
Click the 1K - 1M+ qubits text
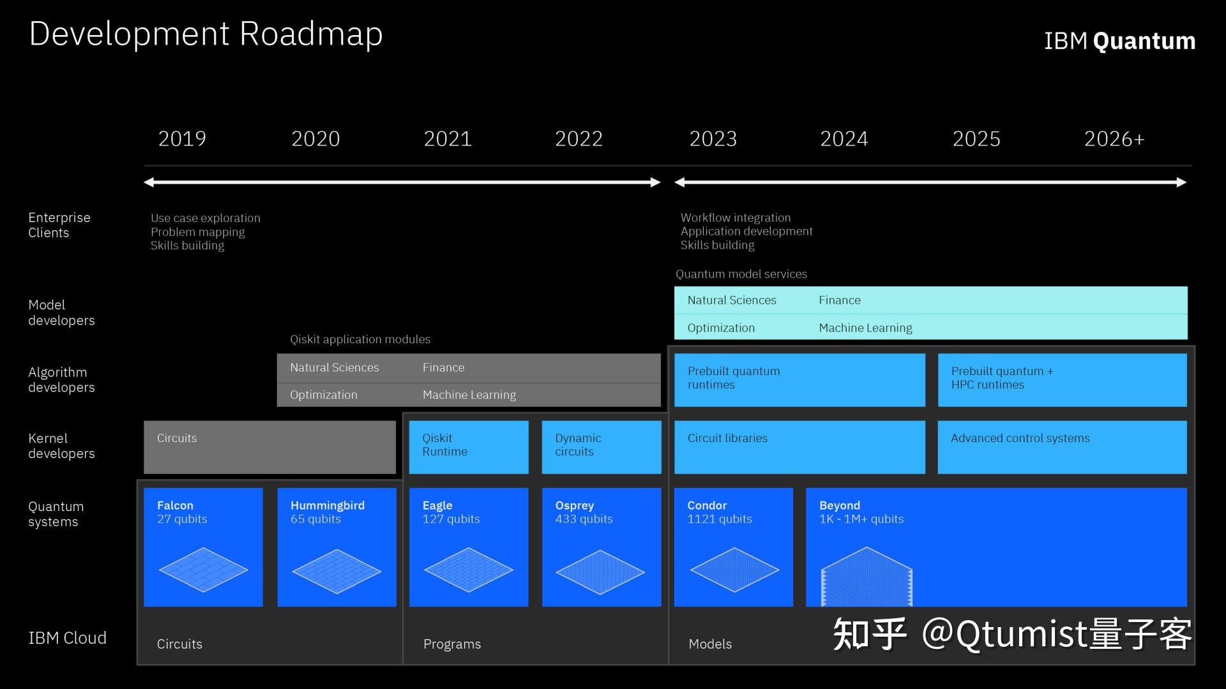(x=861, y=519)
